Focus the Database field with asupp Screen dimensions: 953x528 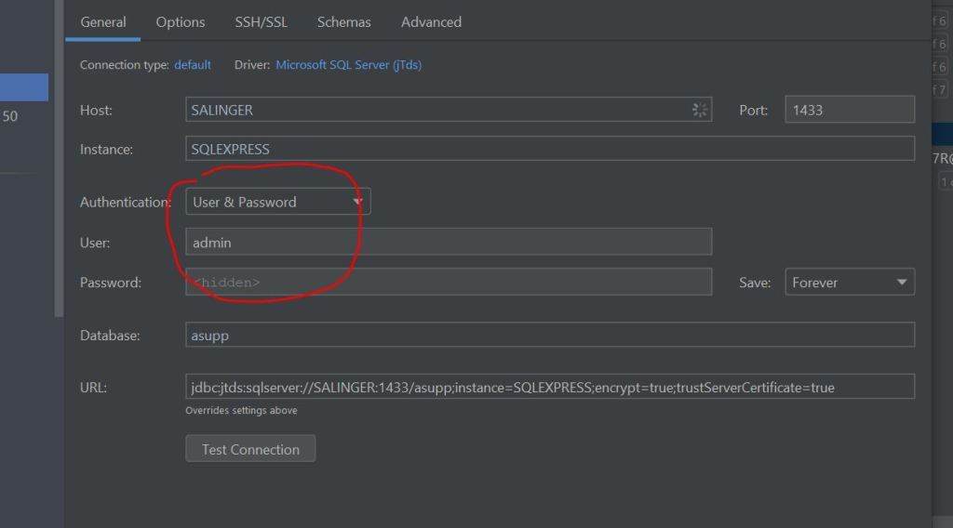[x=549, y=335]
